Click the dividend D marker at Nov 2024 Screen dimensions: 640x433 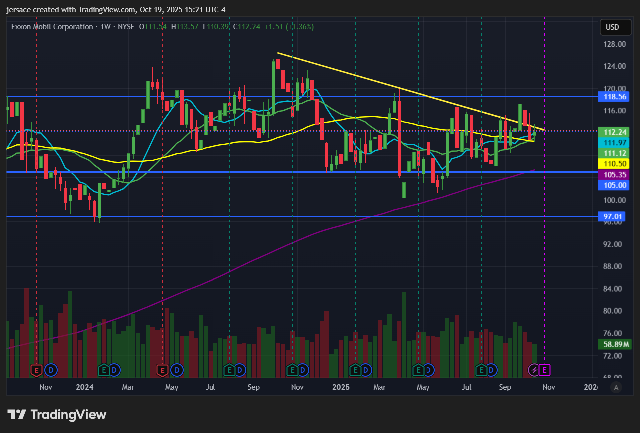[x=303, y=370]
